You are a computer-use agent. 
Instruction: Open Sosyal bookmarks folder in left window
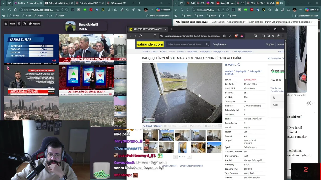pyautogui.click(x=14, y=16)
